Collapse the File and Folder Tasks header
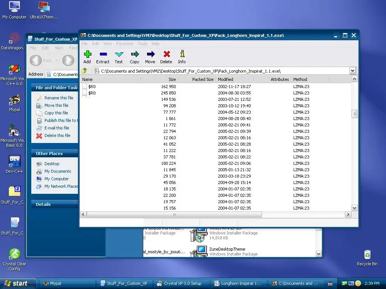Viewport: 386px width, 289px height. tap(55, 87)
